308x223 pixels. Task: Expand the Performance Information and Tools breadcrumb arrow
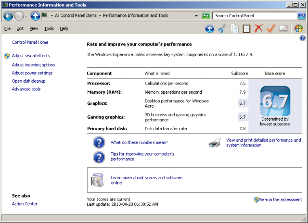point(100,15)
